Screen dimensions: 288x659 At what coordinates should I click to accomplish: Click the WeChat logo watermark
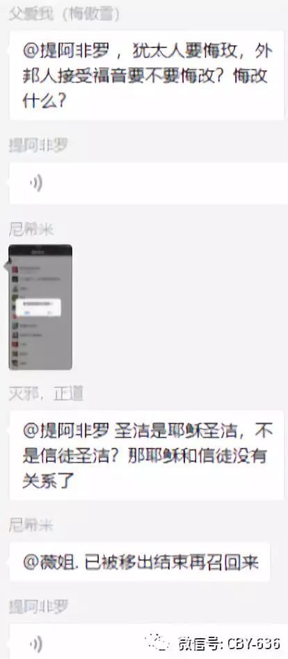click(158, 642)
